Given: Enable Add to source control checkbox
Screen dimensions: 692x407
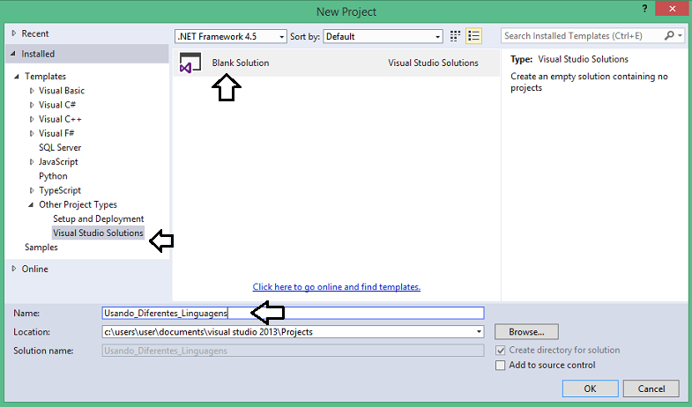Looking at the screenshot, I should tap(501, 365).
